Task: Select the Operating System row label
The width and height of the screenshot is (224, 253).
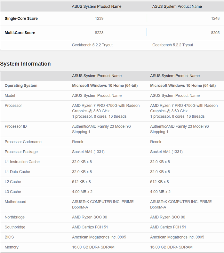Action: 21,86
